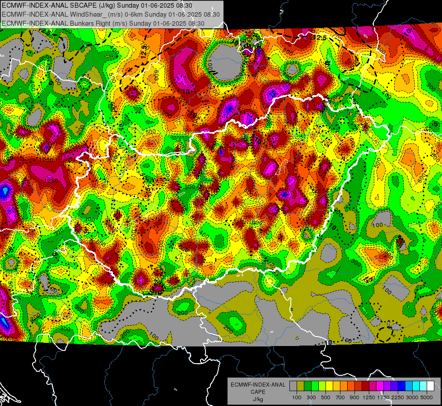Click the legend value 3000
The height and width of the screenshot is (406, 442).
[412, 397]
